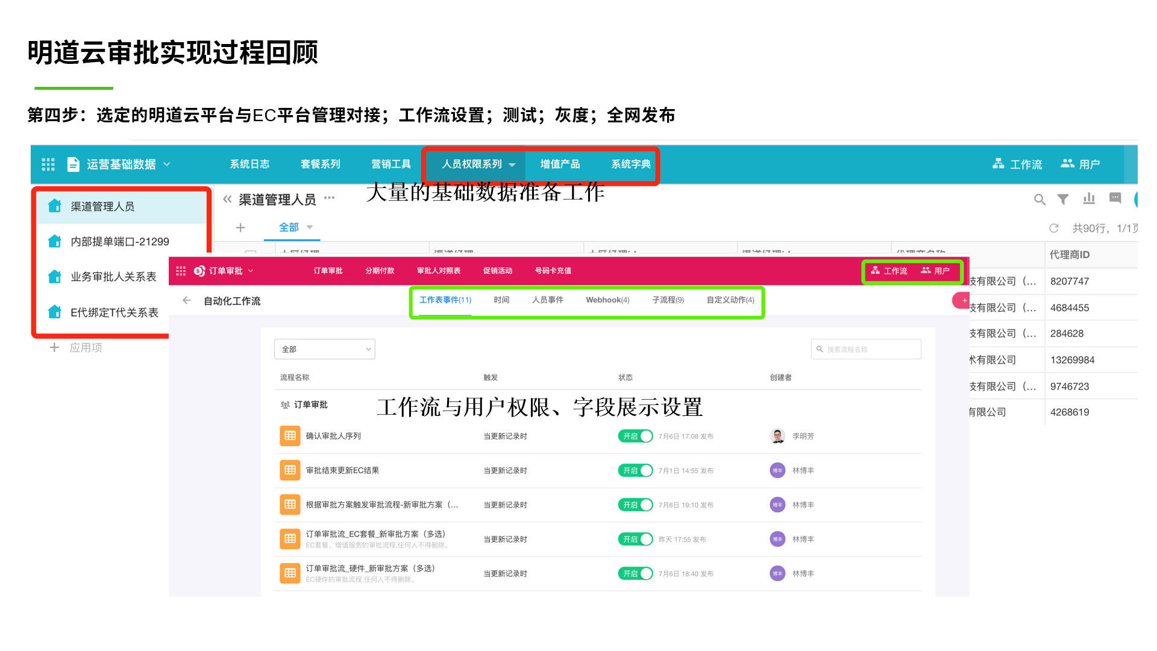Expand the 全部 filter dropdown in workflow list

click(325, 350)
